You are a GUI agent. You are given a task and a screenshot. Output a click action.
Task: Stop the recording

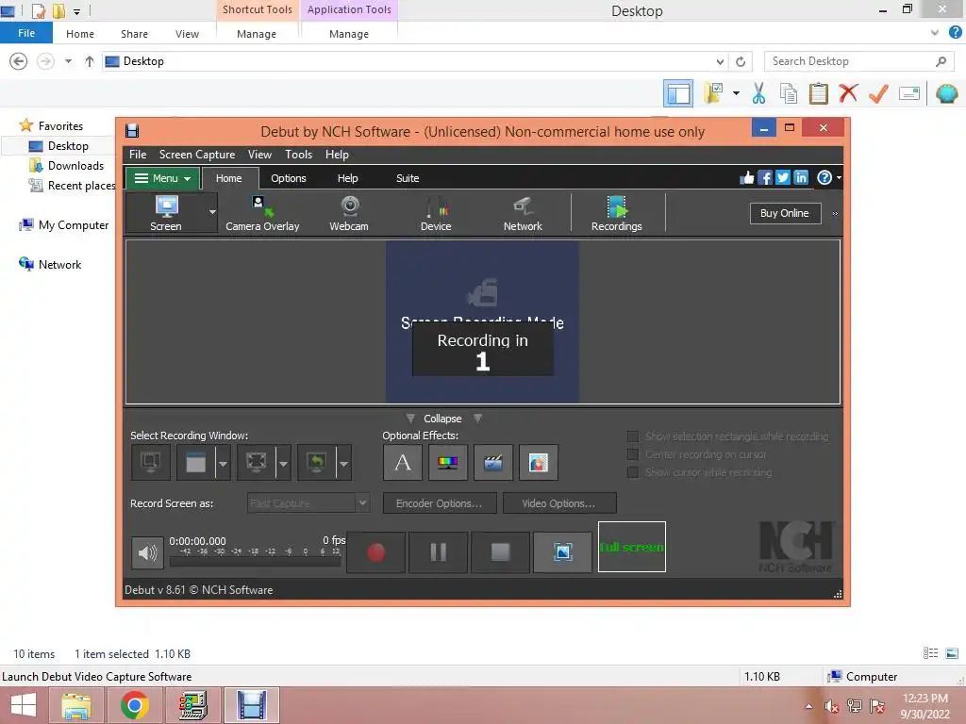(500, 552)
